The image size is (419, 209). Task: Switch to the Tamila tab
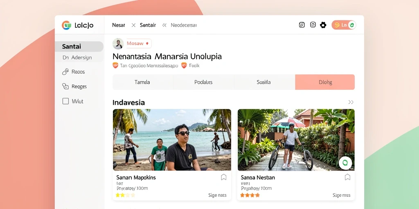(143, 82)
